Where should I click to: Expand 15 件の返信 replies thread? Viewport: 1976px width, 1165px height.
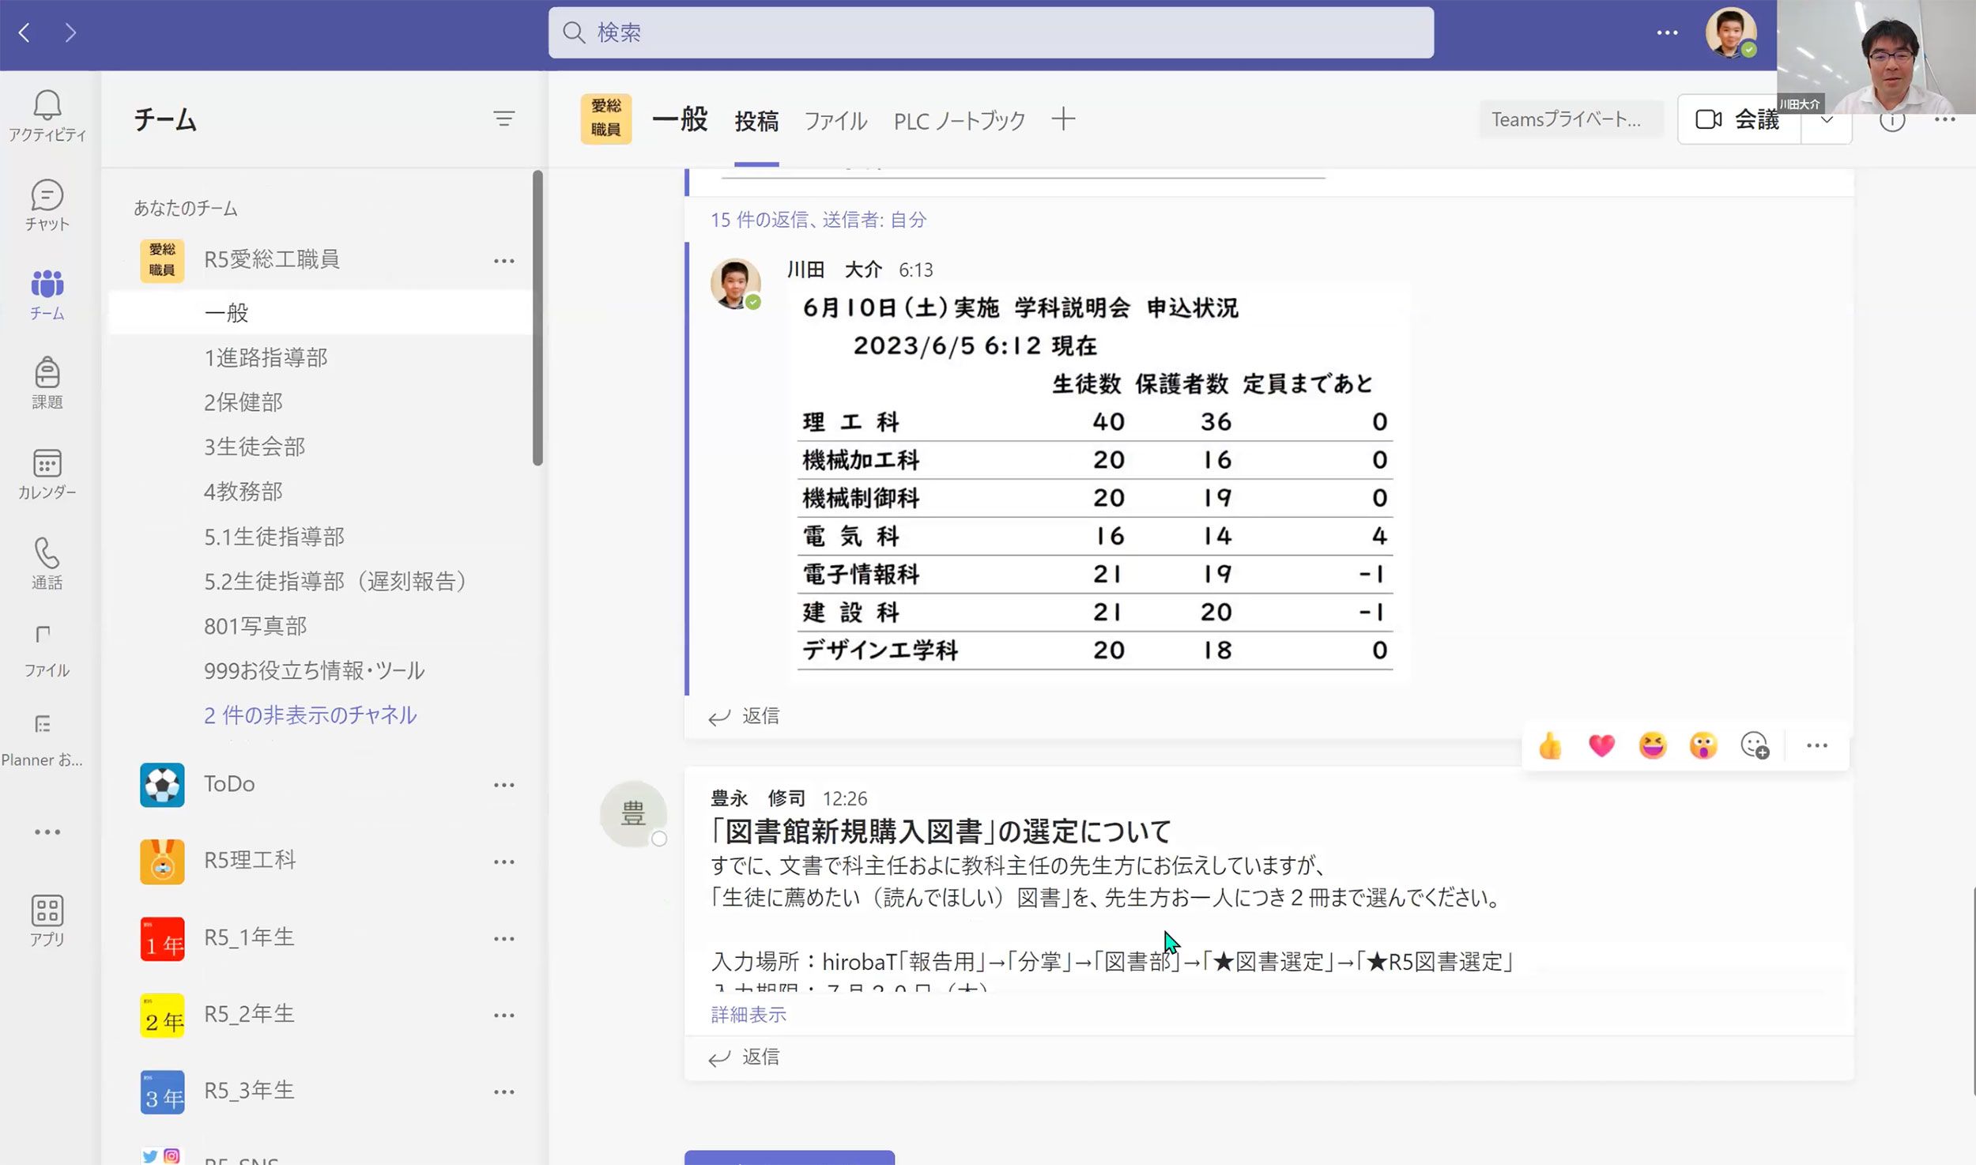[818, 220]
